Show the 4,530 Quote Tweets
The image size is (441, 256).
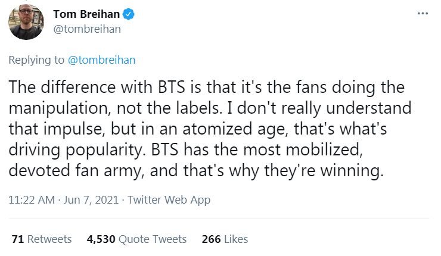(x=136, y=239)
